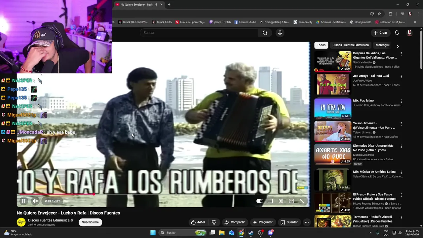Click the Suscribirme button

pos(90,222)
